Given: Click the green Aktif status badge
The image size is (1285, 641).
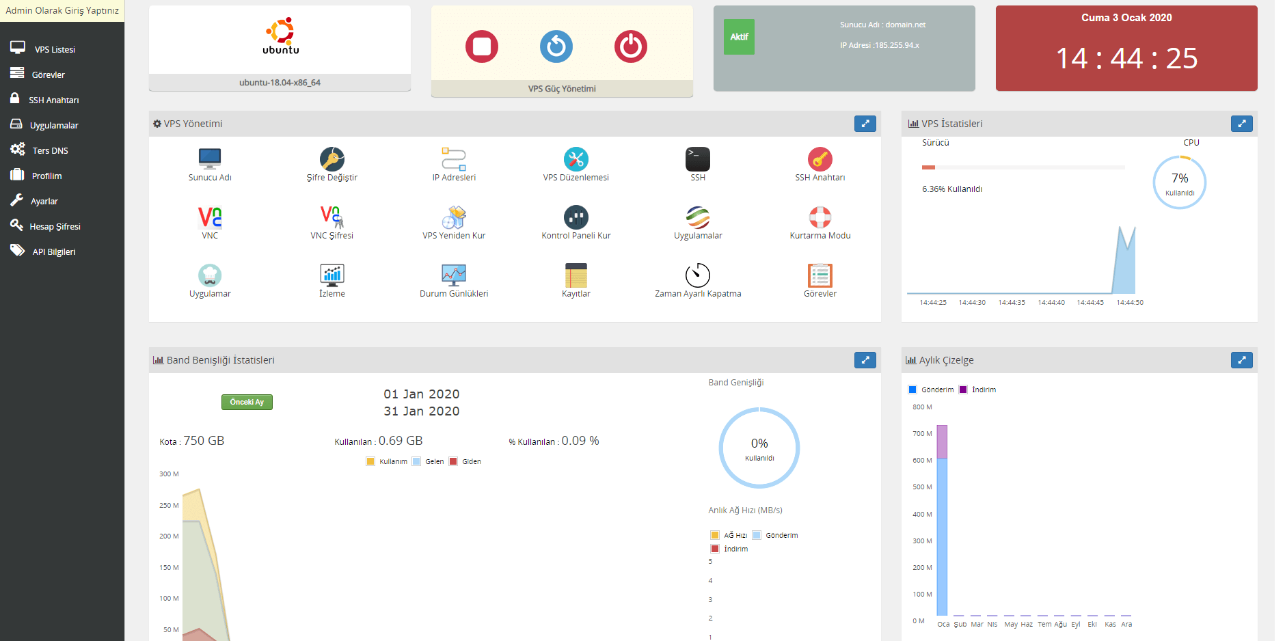Looking at the screenshot, I should (x=739, y=37).
